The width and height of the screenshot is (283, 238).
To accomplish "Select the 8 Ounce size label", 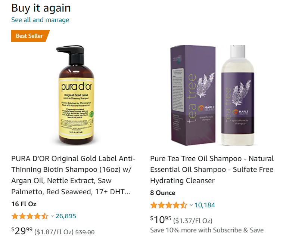I will [163, 193].
